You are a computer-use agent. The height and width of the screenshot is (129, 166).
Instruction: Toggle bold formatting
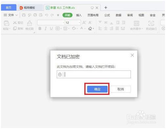coord(40,28)
